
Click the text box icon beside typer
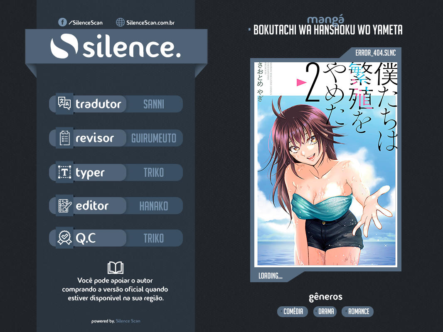click(65, 172)
